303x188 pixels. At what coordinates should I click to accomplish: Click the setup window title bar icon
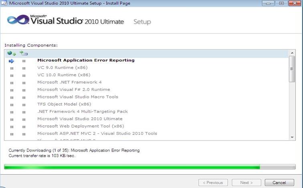pos(4,3)
